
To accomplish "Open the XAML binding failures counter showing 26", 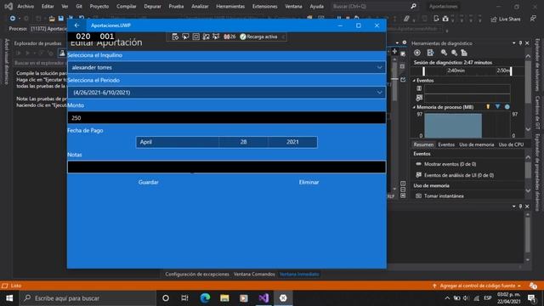I will 229,37.
